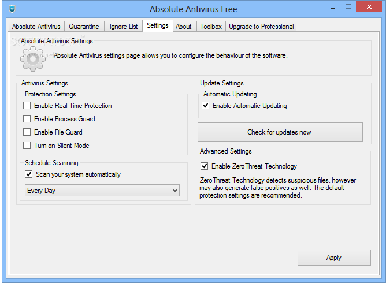Open the About tab
386x283 pixels.
point(183,27)
